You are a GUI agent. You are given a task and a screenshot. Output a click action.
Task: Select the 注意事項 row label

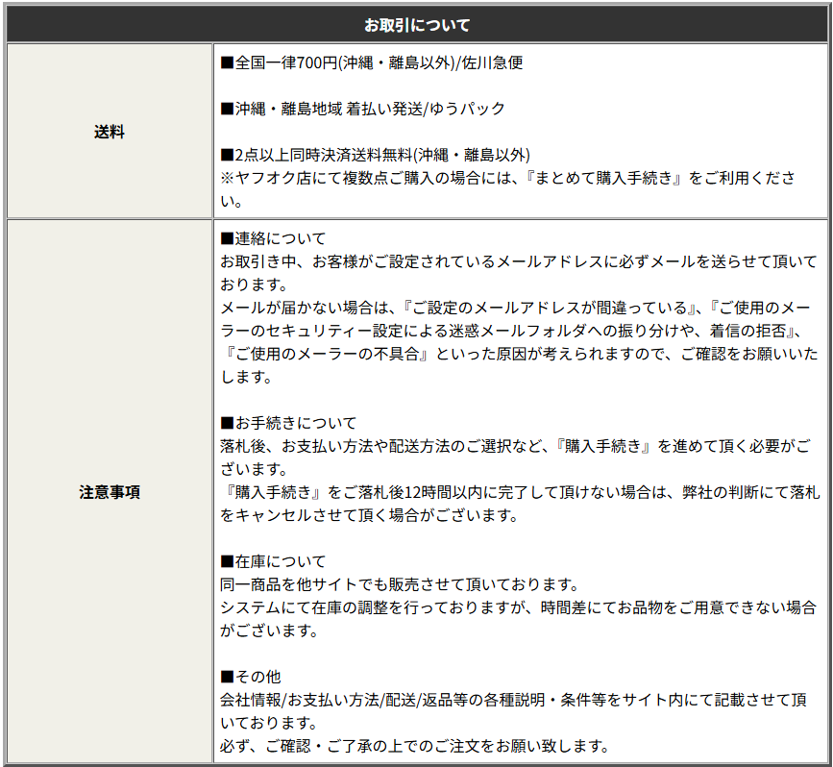(x=110, y=492)
